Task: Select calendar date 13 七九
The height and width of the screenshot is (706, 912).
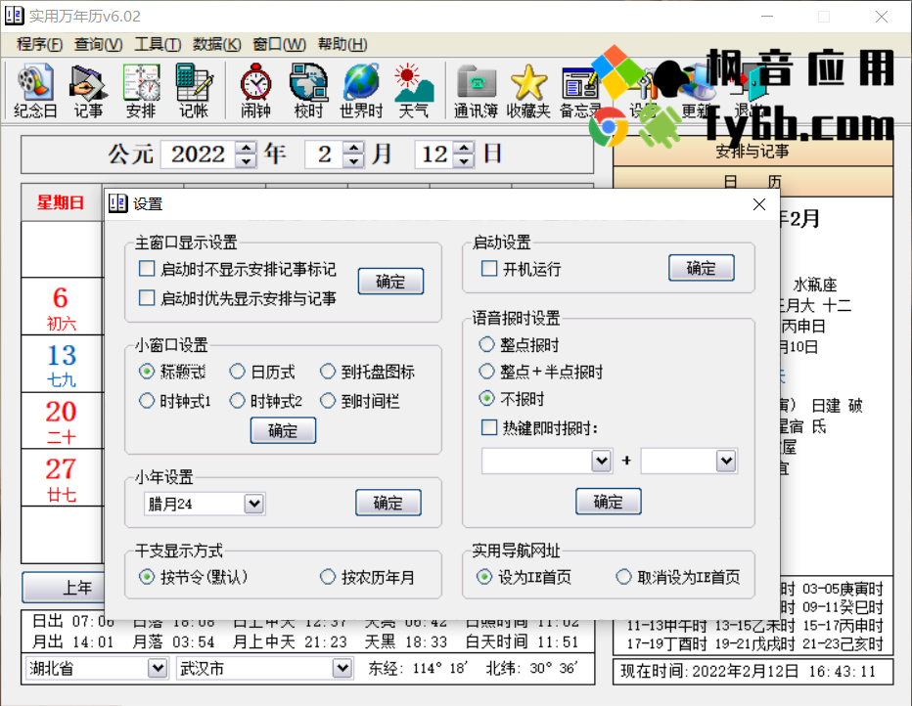Action: click(63, 365)
